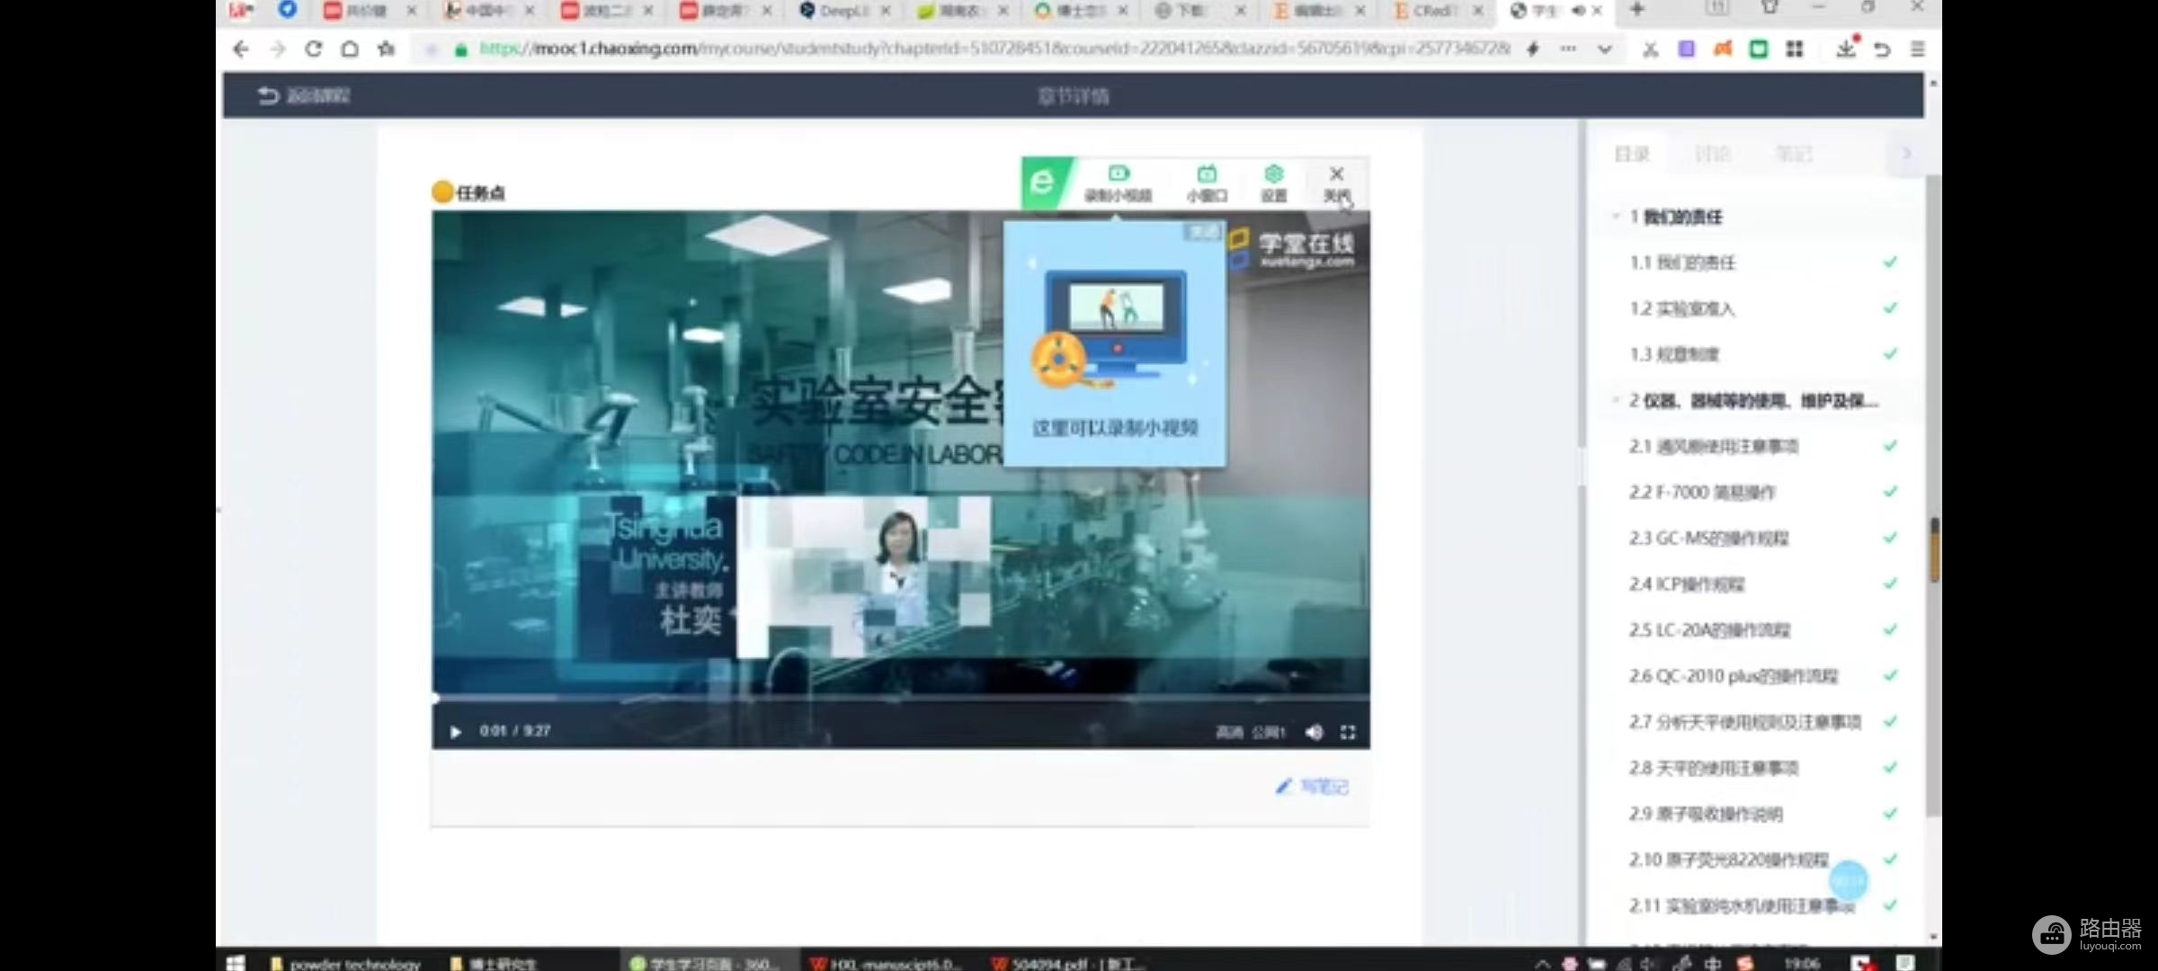The height and width of the screenshot is (971, 2158).
Task: Open the Windows Start menu
Action: (236, 963)
